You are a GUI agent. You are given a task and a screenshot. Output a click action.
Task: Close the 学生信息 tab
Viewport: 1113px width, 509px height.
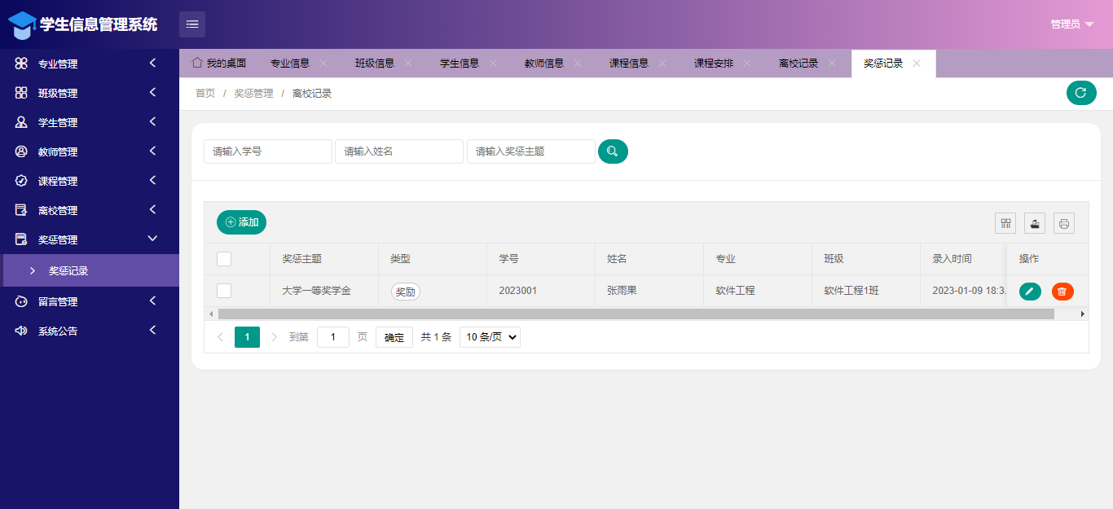pyautogui.click(x=493, y=64)
